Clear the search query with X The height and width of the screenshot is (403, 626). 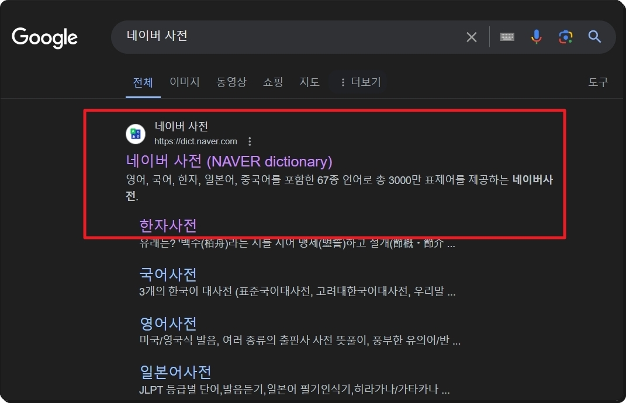click(472, 37)
